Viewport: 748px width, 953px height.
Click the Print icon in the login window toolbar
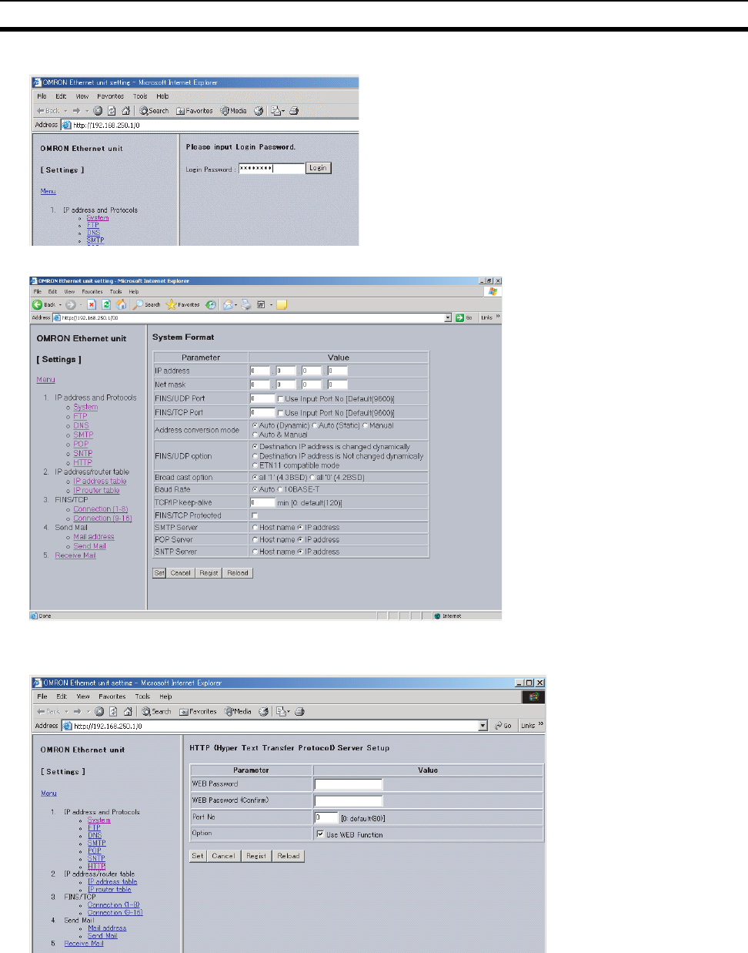coord(294,111)
